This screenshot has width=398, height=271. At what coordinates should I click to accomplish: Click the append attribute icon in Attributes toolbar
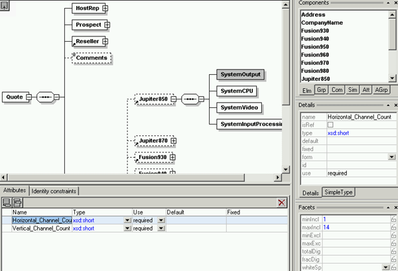tap(7, 202)
